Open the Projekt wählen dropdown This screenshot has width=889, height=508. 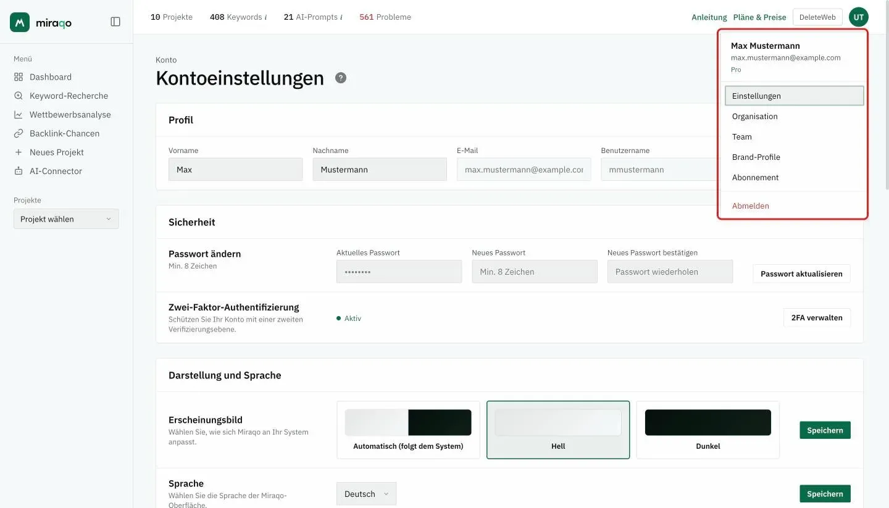[x=66, y=219]
